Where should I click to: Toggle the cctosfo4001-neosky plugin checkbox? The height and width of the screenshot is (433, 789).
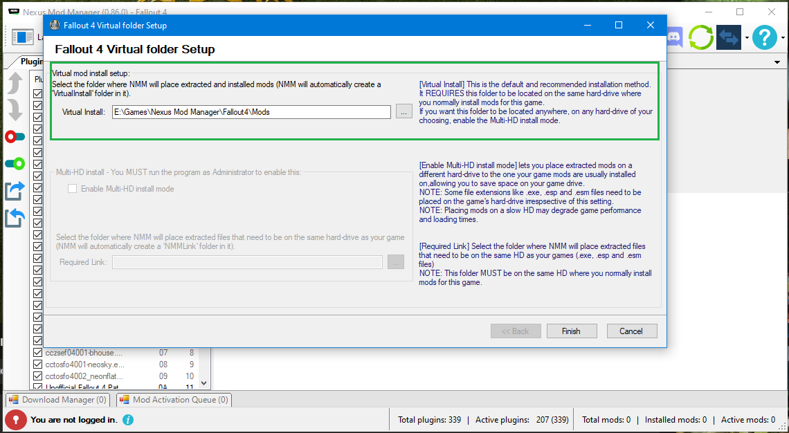[x=38, y=365]
